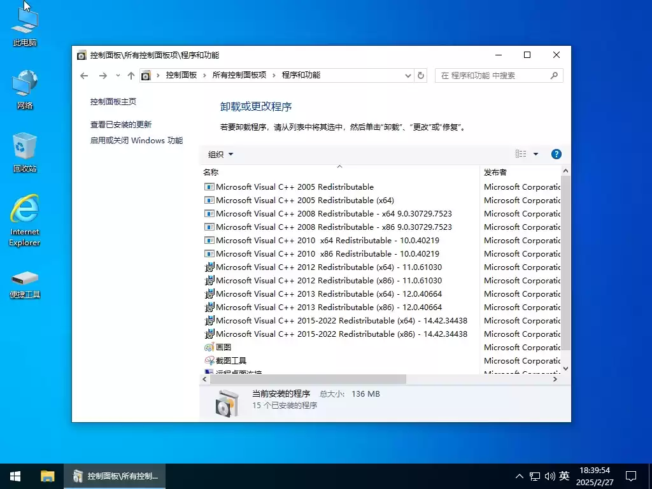Open the address bar history dropdown arrow
Image resolution: width=652 pixels, height=489 pixels.
pyautogui.click(x=407, y=75)
